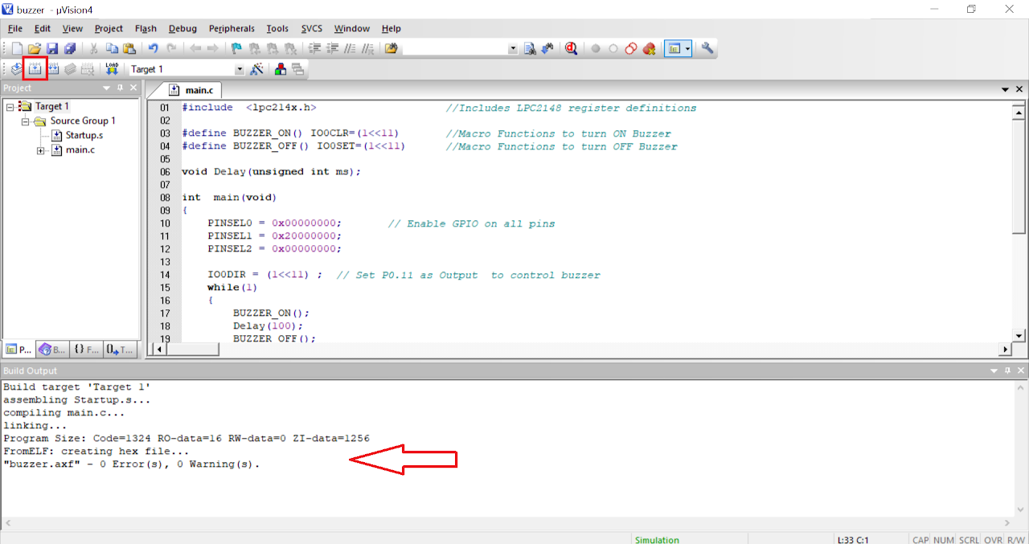Click the Rebuild all target files icon
This screenshot has width=1029, height=544.
[x=53, y=69]
